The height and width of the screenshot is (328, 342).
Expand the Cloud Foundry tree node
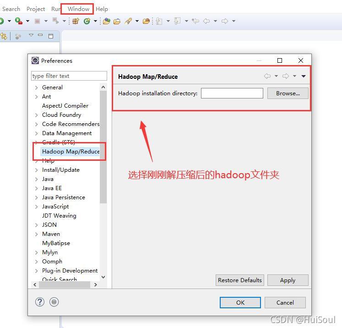pos(37,115)
